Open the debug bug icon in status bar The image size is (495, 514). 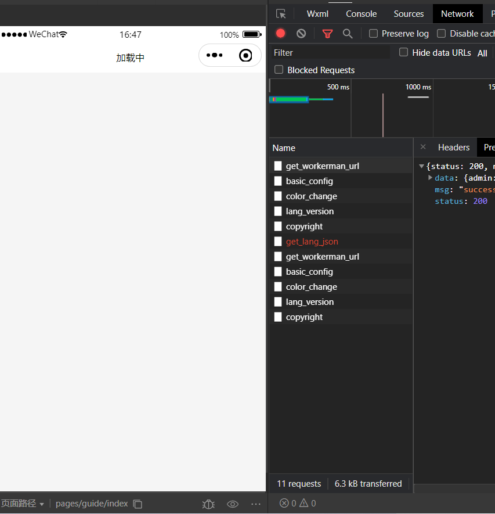[208, 504]
